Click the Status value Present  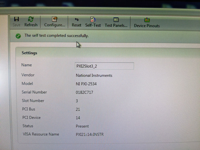[x=82, y=126]
